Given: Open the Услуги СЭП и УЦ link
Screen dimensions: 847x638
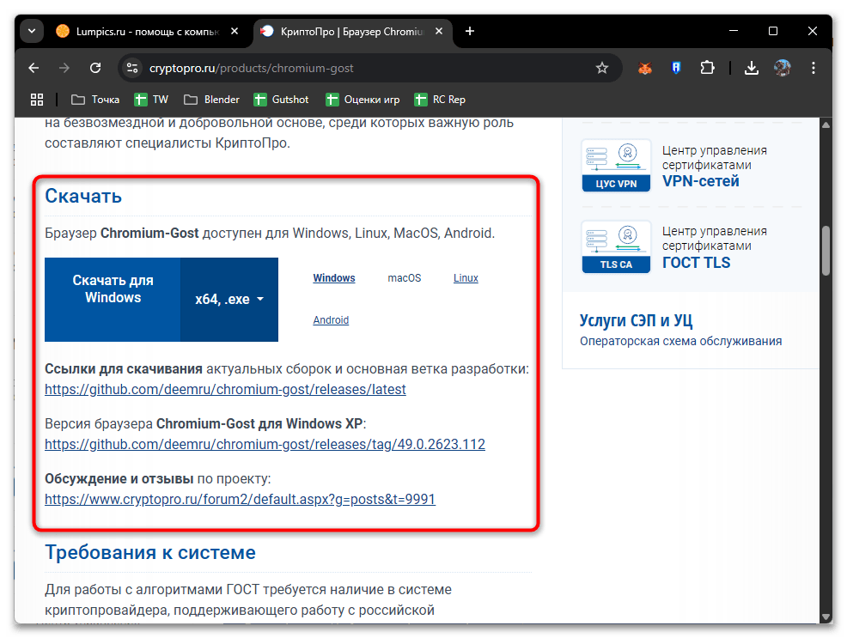Looking at the screenshot, I should [x=636, y=320].
